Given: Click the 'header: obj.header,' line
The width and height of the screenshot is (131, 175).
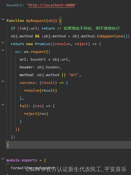Looking at the screenshot, I should [x=40, y=67].
